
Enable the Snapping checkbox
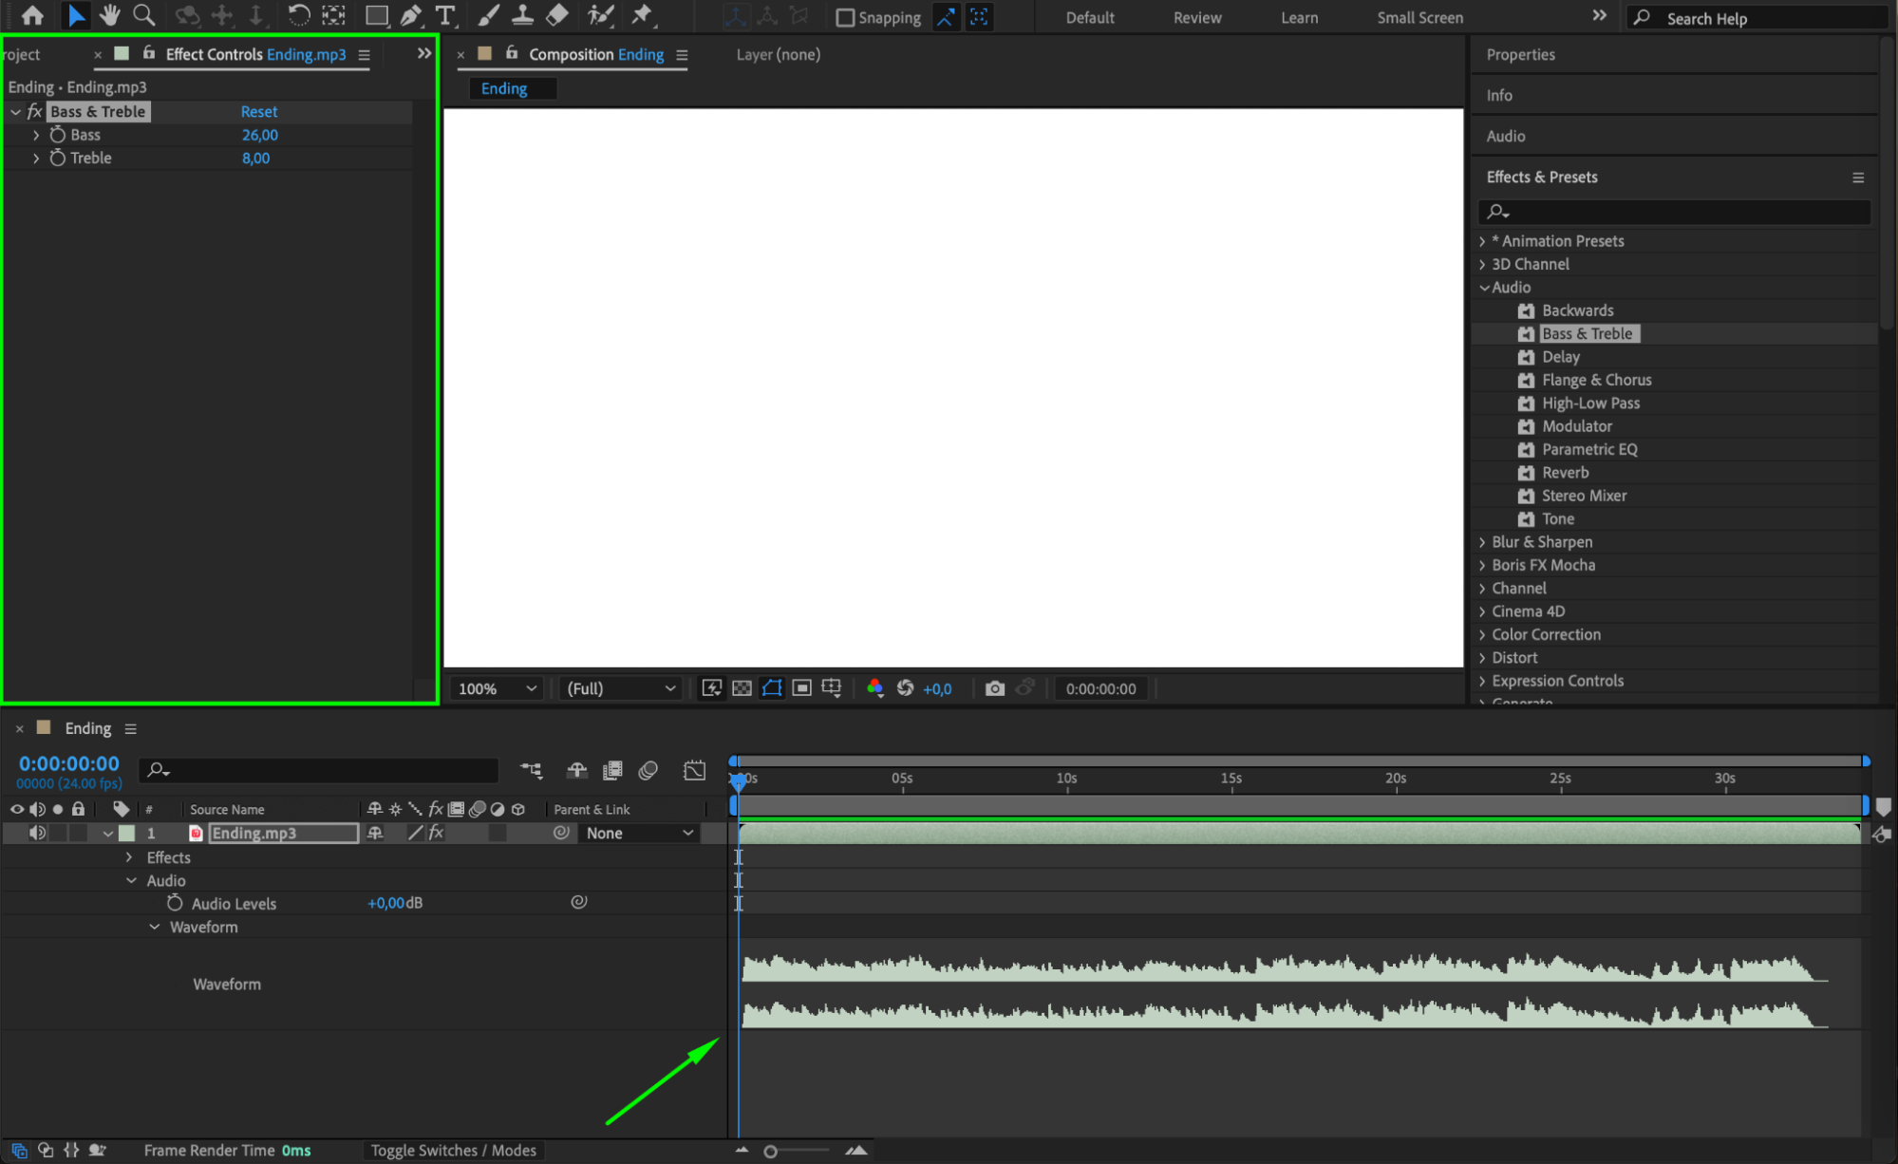(844, 17)
